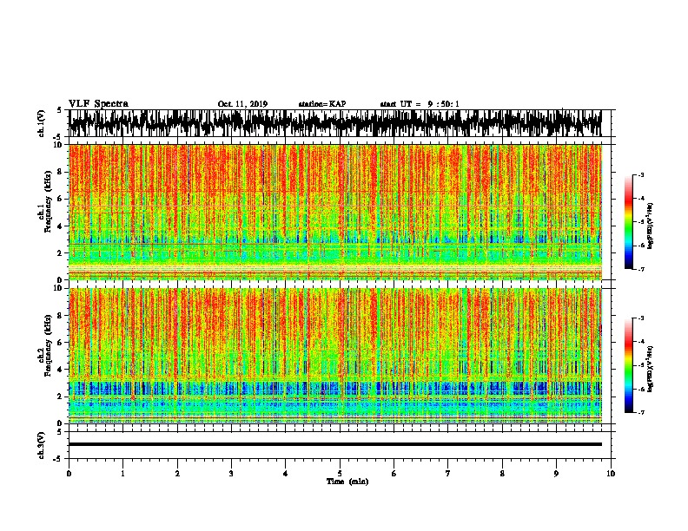Click the "-7" tick on ch.1 colorbar

(640, 269)
